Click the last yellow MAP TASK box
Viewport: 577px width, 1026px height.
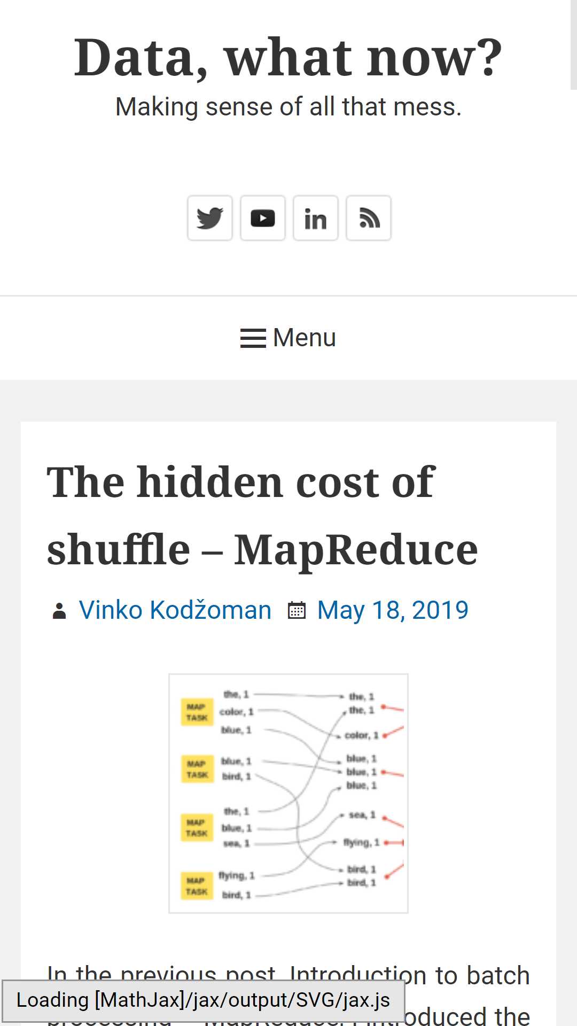tap(197, 886)
